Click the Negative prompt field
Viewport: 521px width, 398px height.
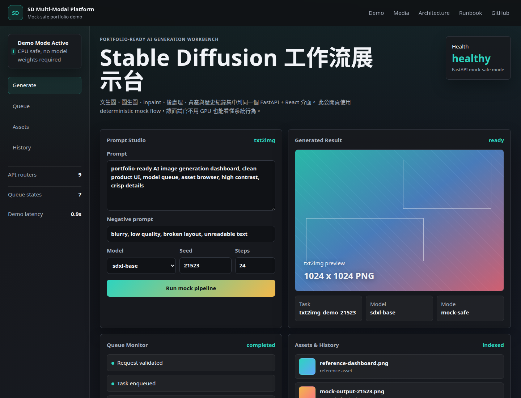click(191, 234)
